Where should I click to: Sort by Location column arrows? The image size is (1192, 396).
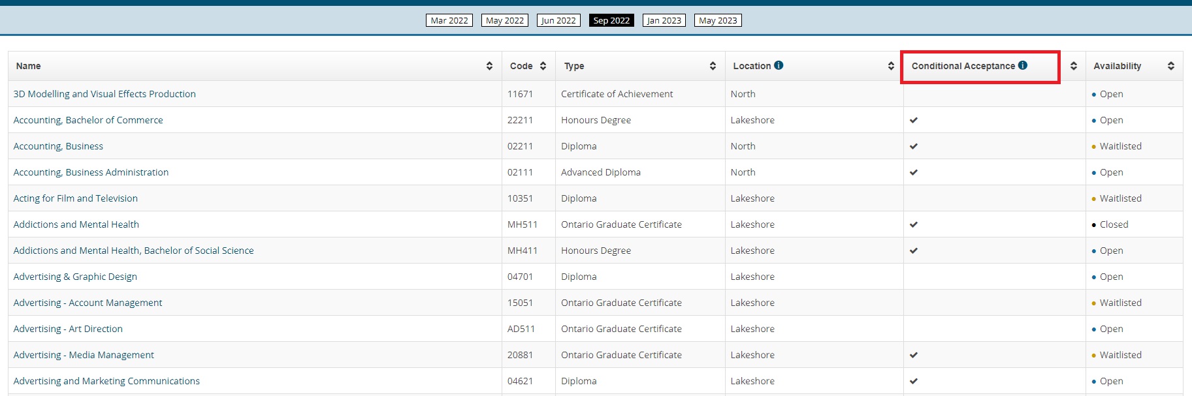coord(891,66)
